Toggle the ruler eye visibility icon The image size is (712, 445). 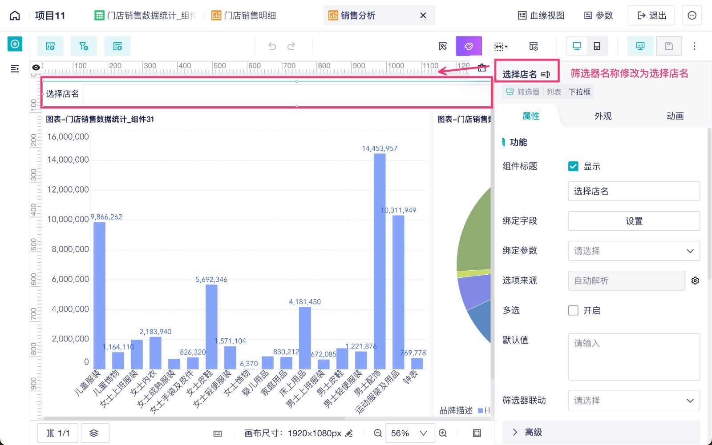click(36, 68)
